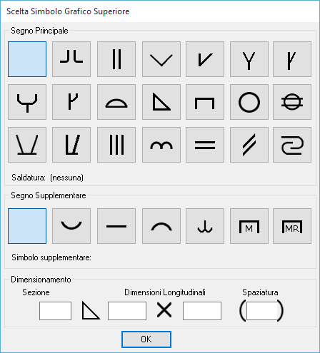Select the MR removable backing symbol
The width and height of the screenshot is (320, 353).
292,226
